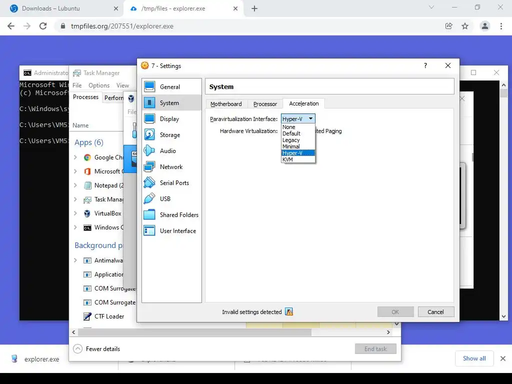Open Task Manager File menu

tap(77, 85)
